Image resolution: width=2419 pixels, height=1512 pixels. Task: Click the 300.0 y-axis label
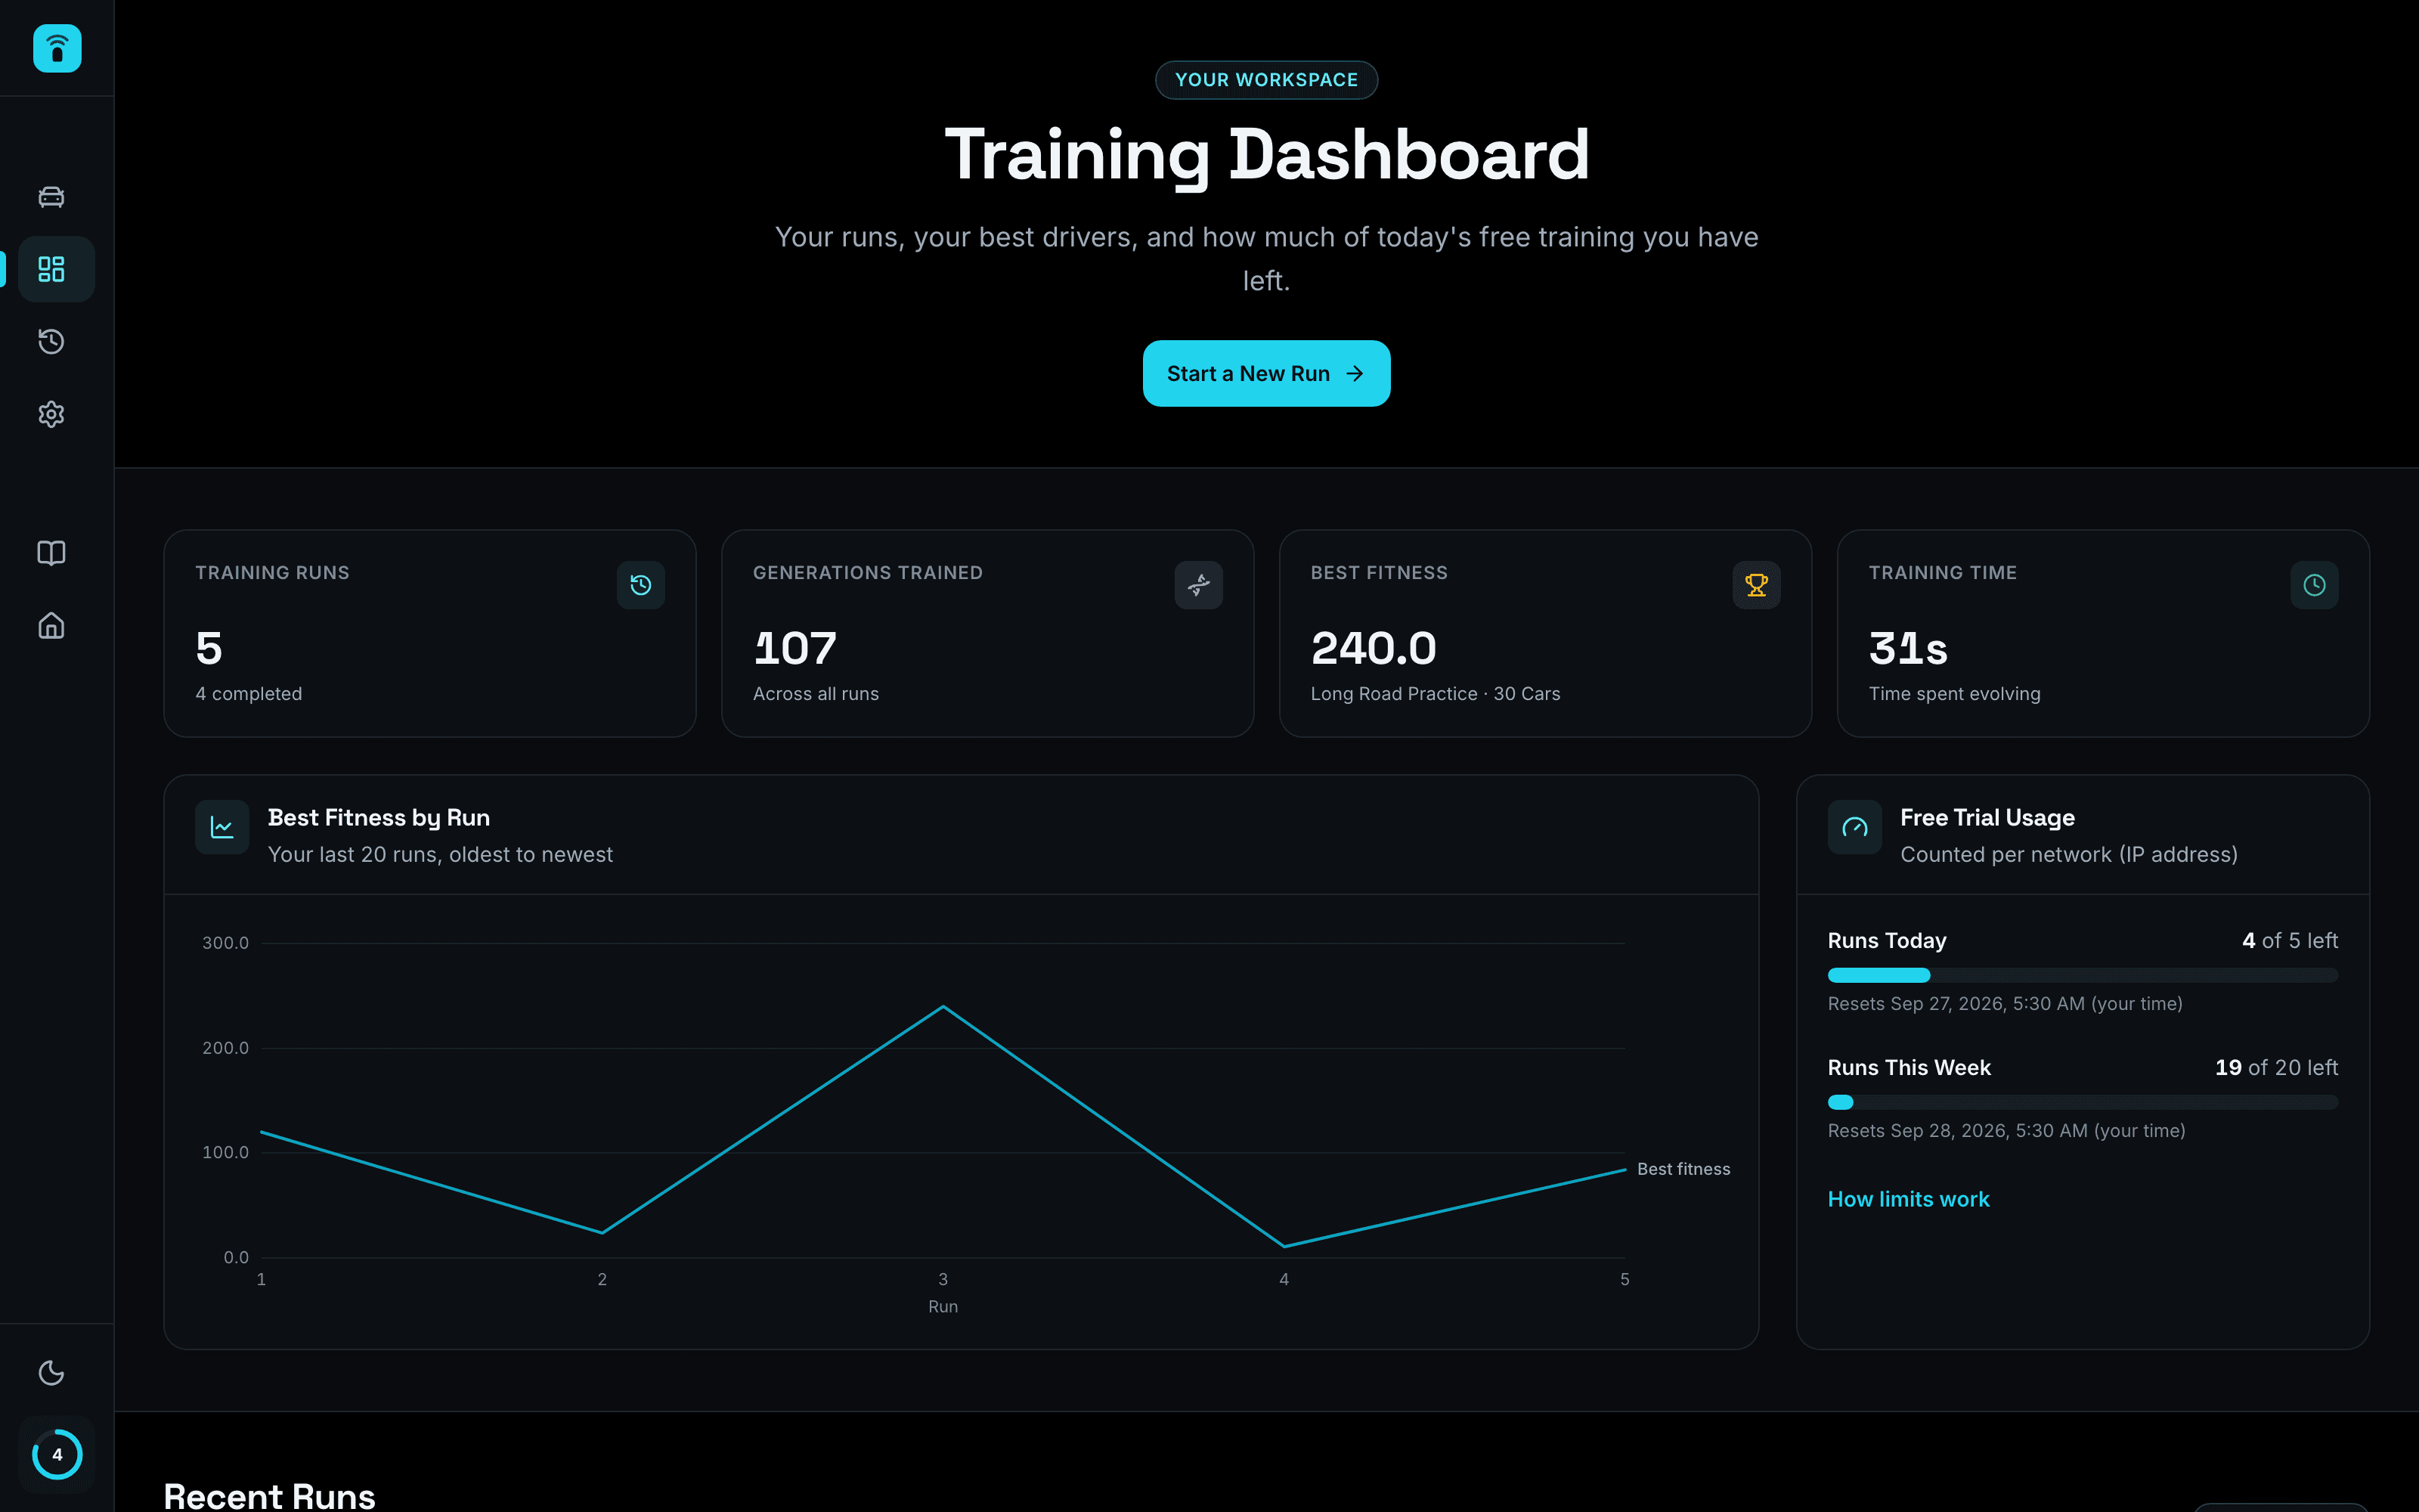[225, 943]
